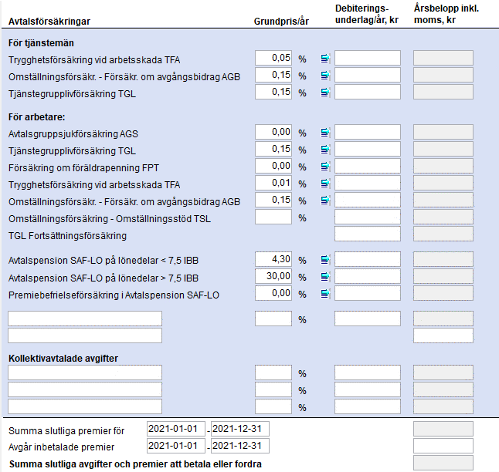Click Debiteringsunderlag field for tjänstemän TFA
Image resolution: width=499 pixels, height=472 pixels.
pos(368,58)
